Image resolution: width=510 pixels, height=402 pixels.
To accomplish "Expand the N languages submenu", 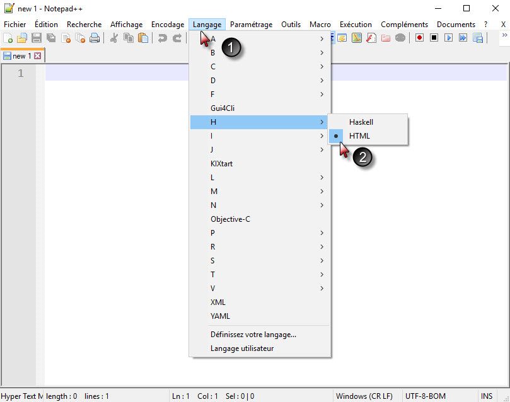I will [260, 205].
